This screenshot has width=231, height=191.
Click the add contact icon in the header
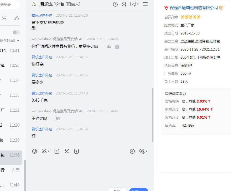point(124,4)
